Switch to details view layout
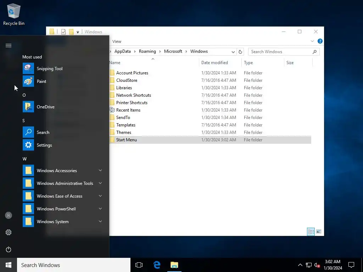 tap(311, 232)
